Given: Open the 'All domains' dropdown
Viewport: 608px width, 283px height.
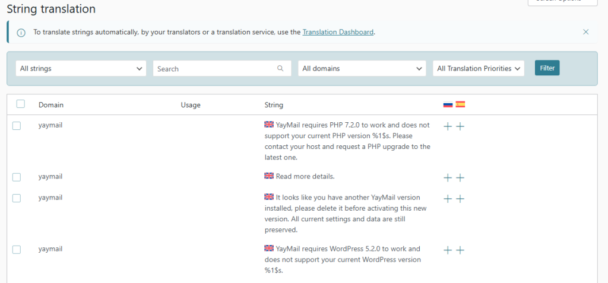Looking at the screenshot, I should [x=362, y=68].
